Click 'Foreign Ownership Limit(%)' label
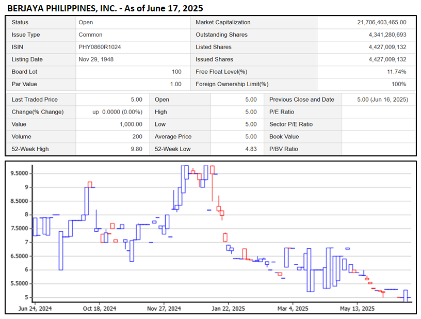421x319 pixels. 232,84
